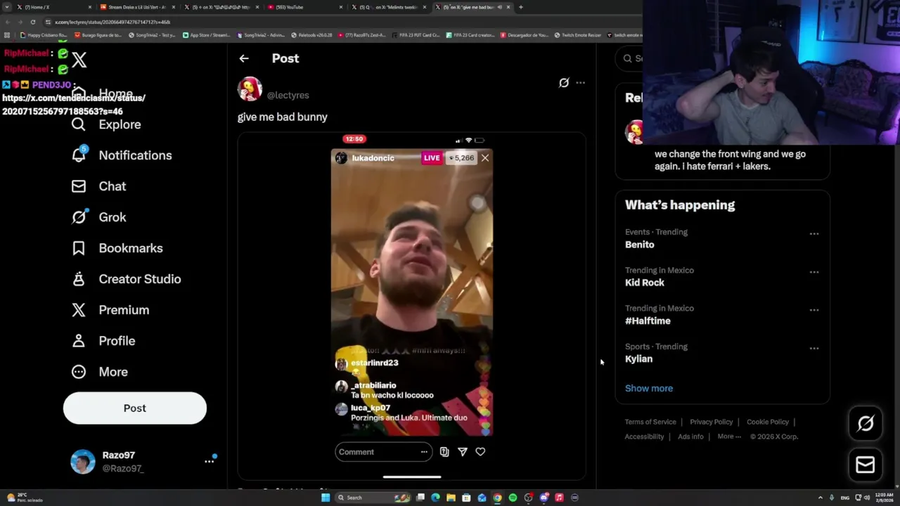This screenshot has width=900, height=506.
Task: Open the Terms of Service footer link
Action: point(650,422)
